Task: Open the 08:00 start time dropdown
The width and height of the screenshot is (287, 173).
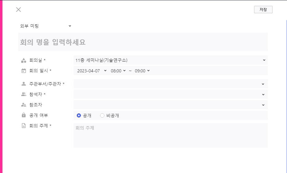Action: (x=118, y=71)
